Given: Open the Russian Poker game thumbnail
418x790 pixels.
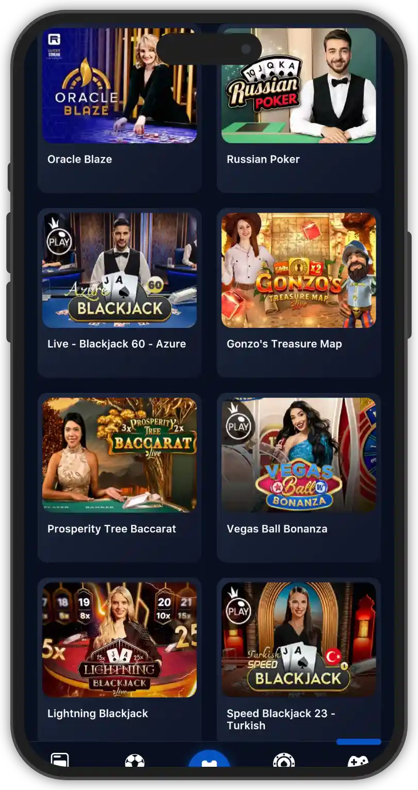Looking at the screenshot, I should (x=299, y=86).
